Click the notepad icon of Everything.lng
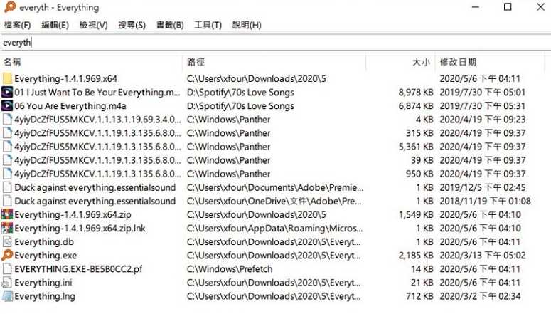This screenshot has width=551, height=314. [7, 296]
